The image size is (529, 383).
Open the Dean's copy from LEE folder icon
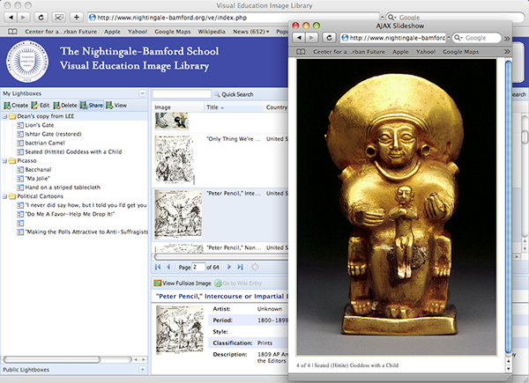12,116
